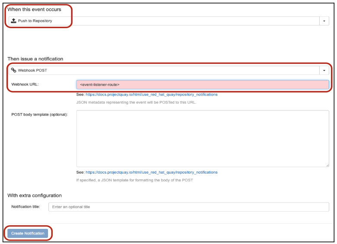Click the upload icon beside Push to Repository
The width and height of the screenshot is (337, 244).
13,21
